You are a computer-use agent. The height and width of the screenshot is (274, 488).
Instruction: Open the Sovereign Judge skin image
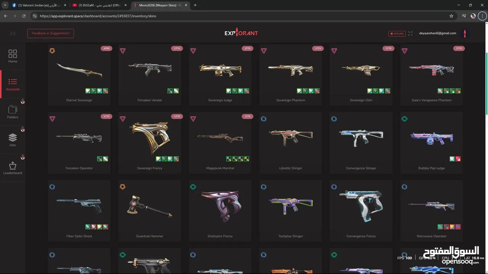click(x=220, y=69)
